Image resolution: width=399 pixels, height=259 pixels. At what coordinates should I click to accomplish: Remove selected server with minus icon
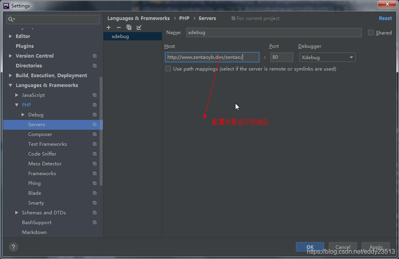point(119,27)
